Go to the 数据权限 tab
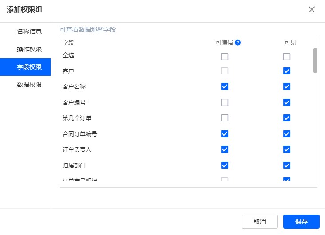Screen dimensions: 325x235 coord(29,85)
